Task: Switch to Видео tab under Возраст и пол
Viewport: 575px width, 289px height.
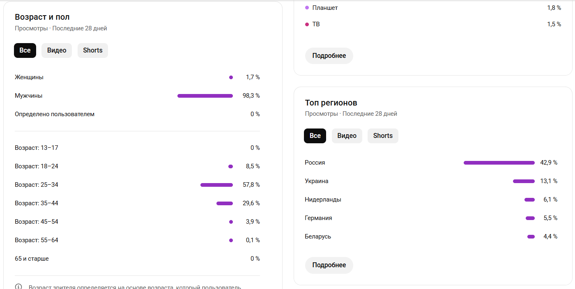Action: 57,50
